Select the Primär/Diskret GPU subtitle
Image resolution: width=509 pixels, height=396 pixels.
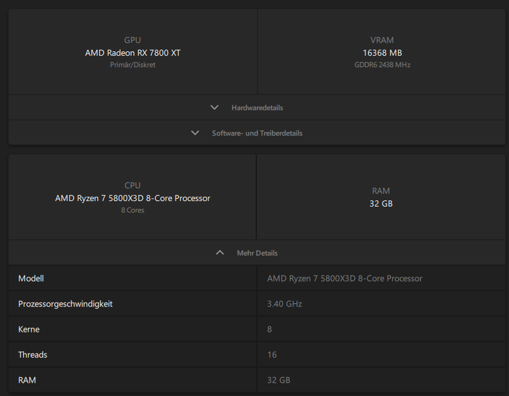point(133,65)
